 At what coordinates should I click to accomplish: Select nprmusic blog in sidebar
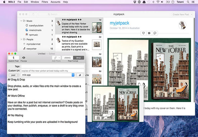(x=36, y=35)
